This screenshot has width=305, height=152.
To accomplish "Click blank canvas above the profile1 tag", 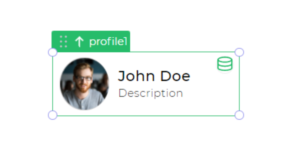I will 91,15.
